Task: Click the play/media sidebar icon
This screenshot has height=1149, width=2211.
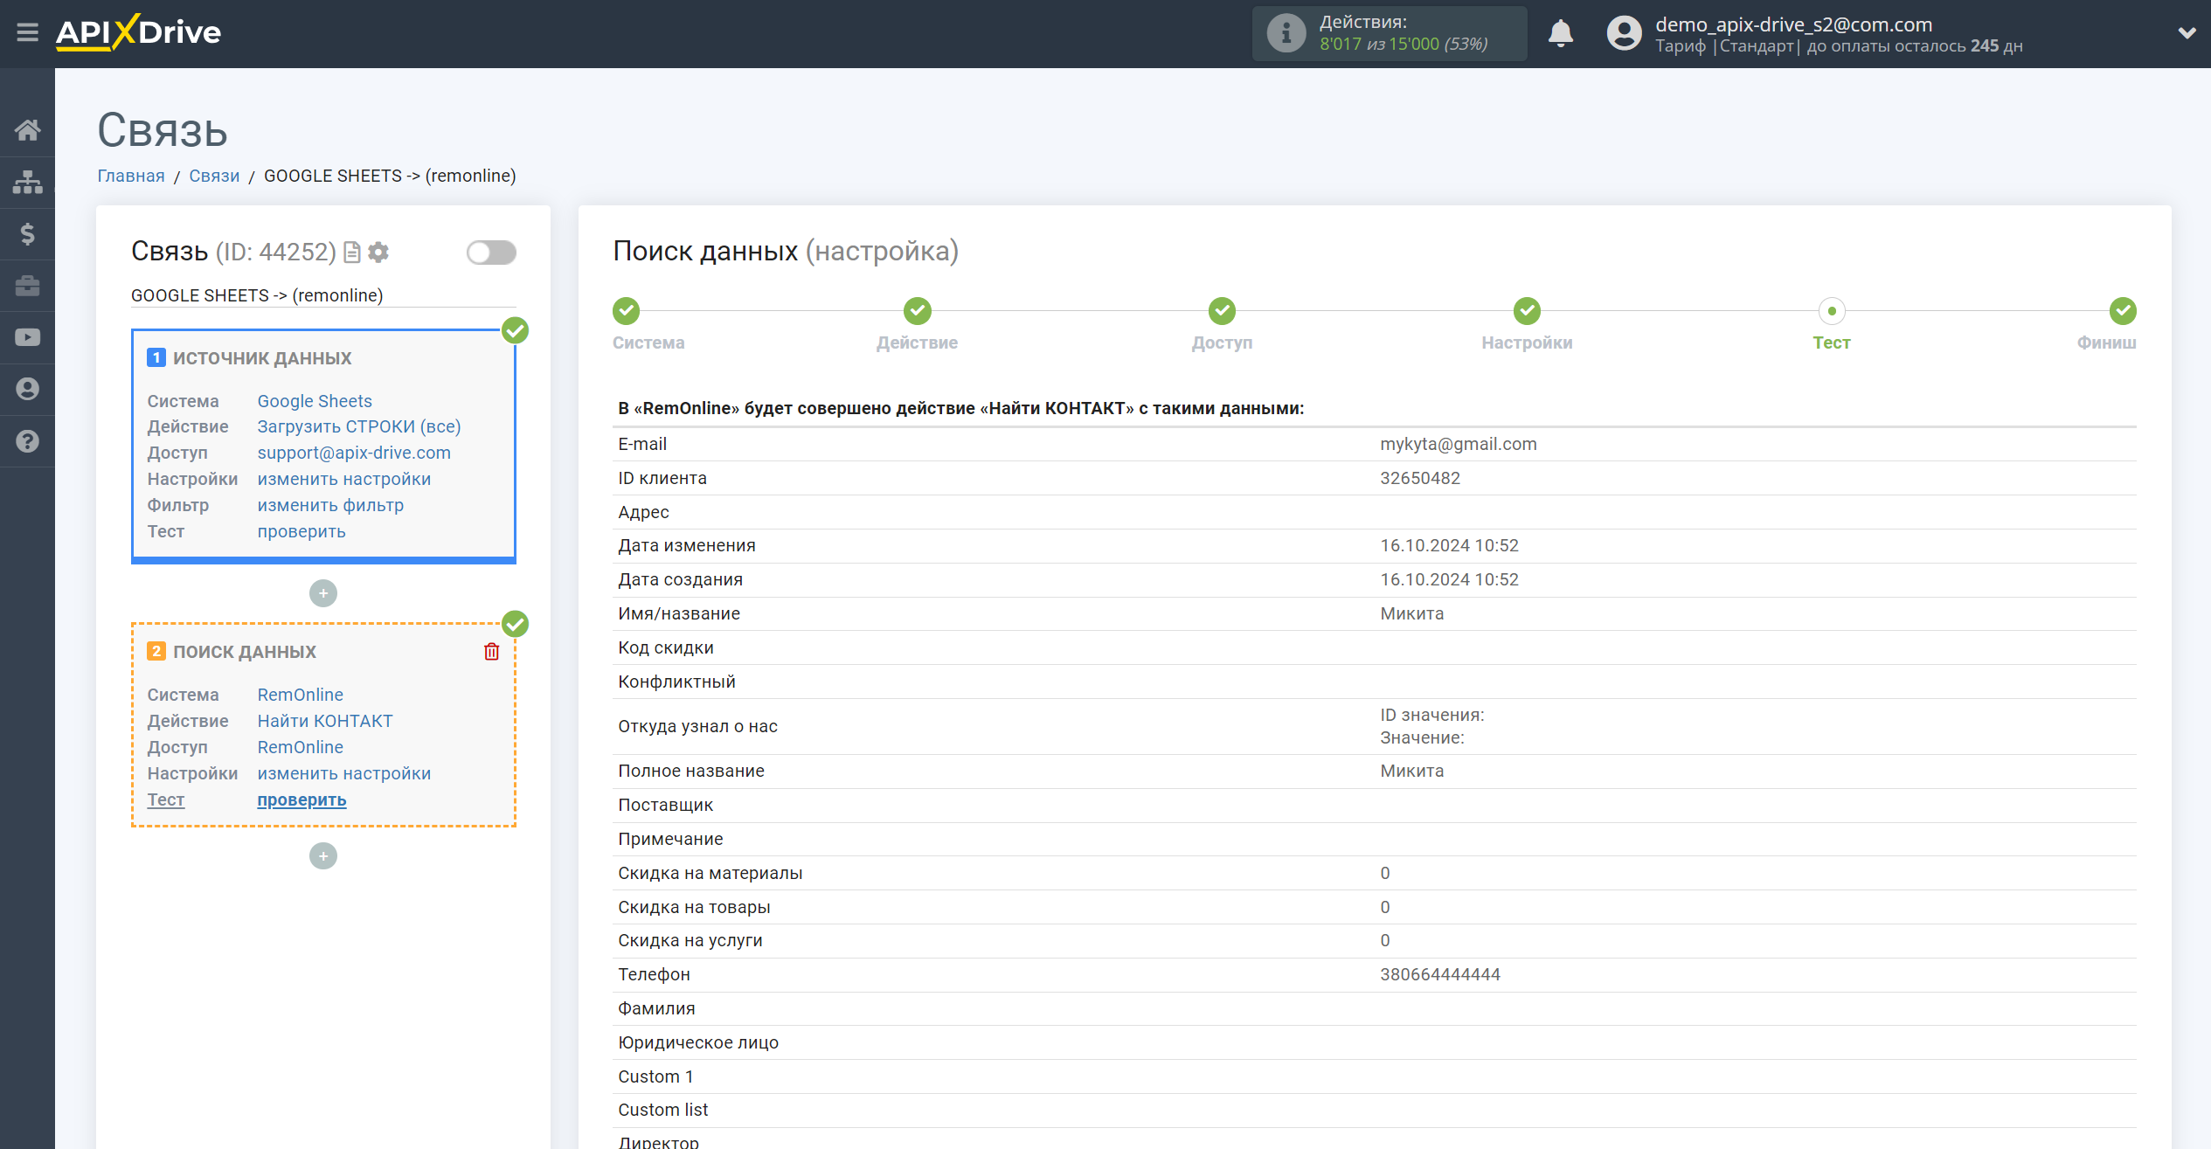Action: (x=26, y=336)
